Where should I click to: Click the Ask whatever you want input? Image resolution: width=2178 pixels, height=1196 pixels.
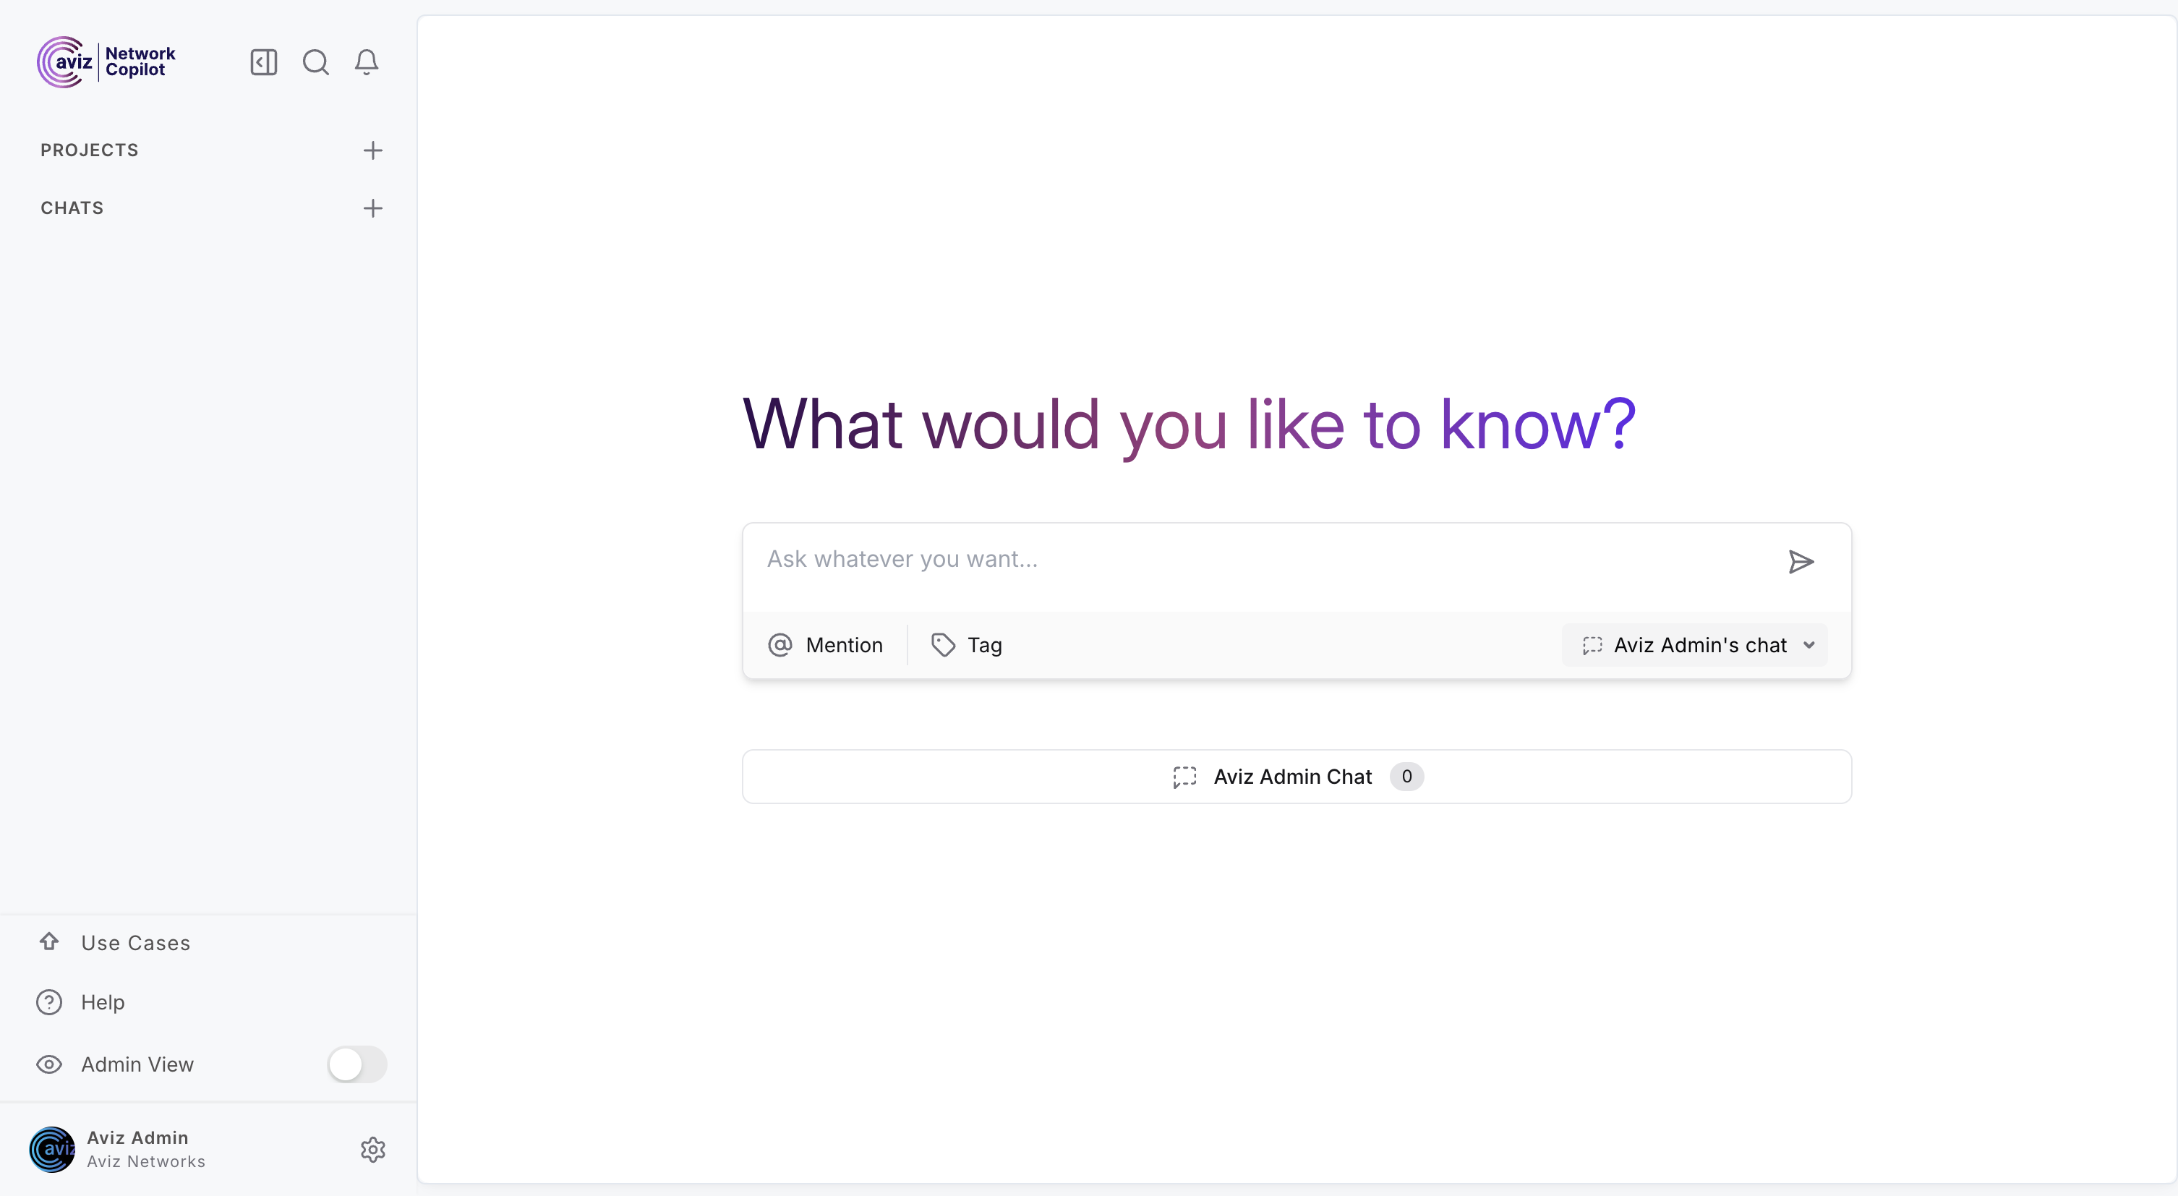pyautogui.click(x=1260, y=560)
